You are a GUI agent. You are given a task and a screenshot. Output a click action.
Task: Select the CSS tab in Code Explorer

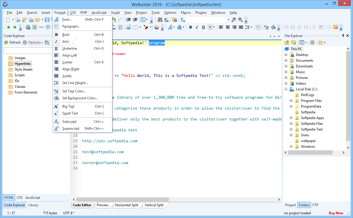tap(20, 198)
